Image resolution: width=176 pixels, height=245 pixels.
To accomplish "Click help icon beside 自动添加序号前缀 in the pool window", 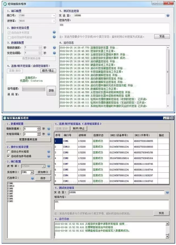I will coord(49,156).
